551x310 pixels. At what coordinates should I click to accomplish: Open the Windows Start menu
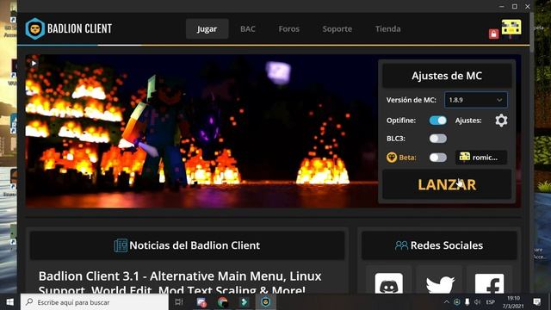[9, 302]
